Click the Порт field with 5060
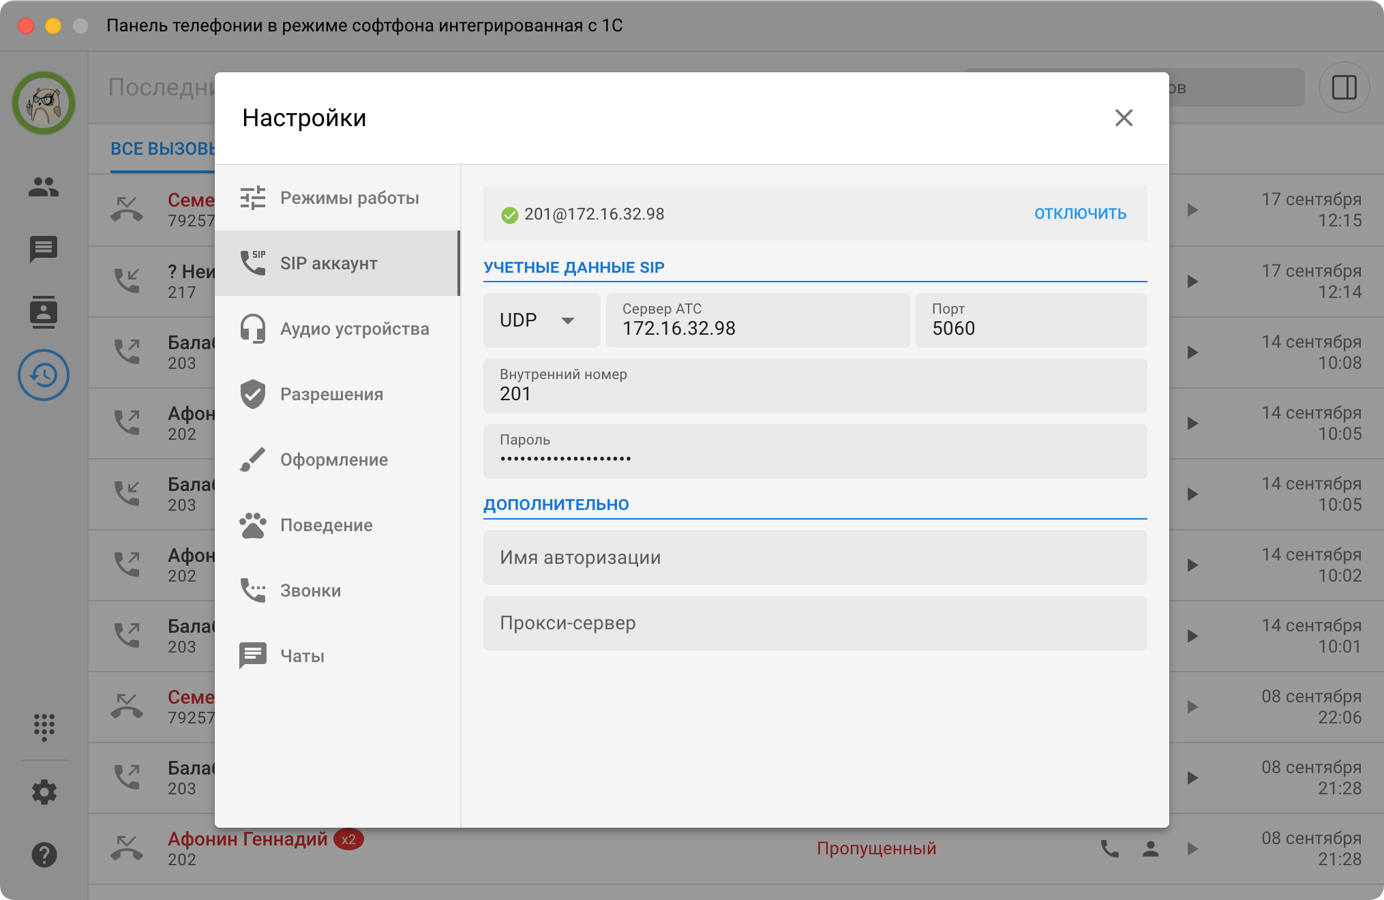Viewport: 1384px width, 900px height. [1031, 320]
